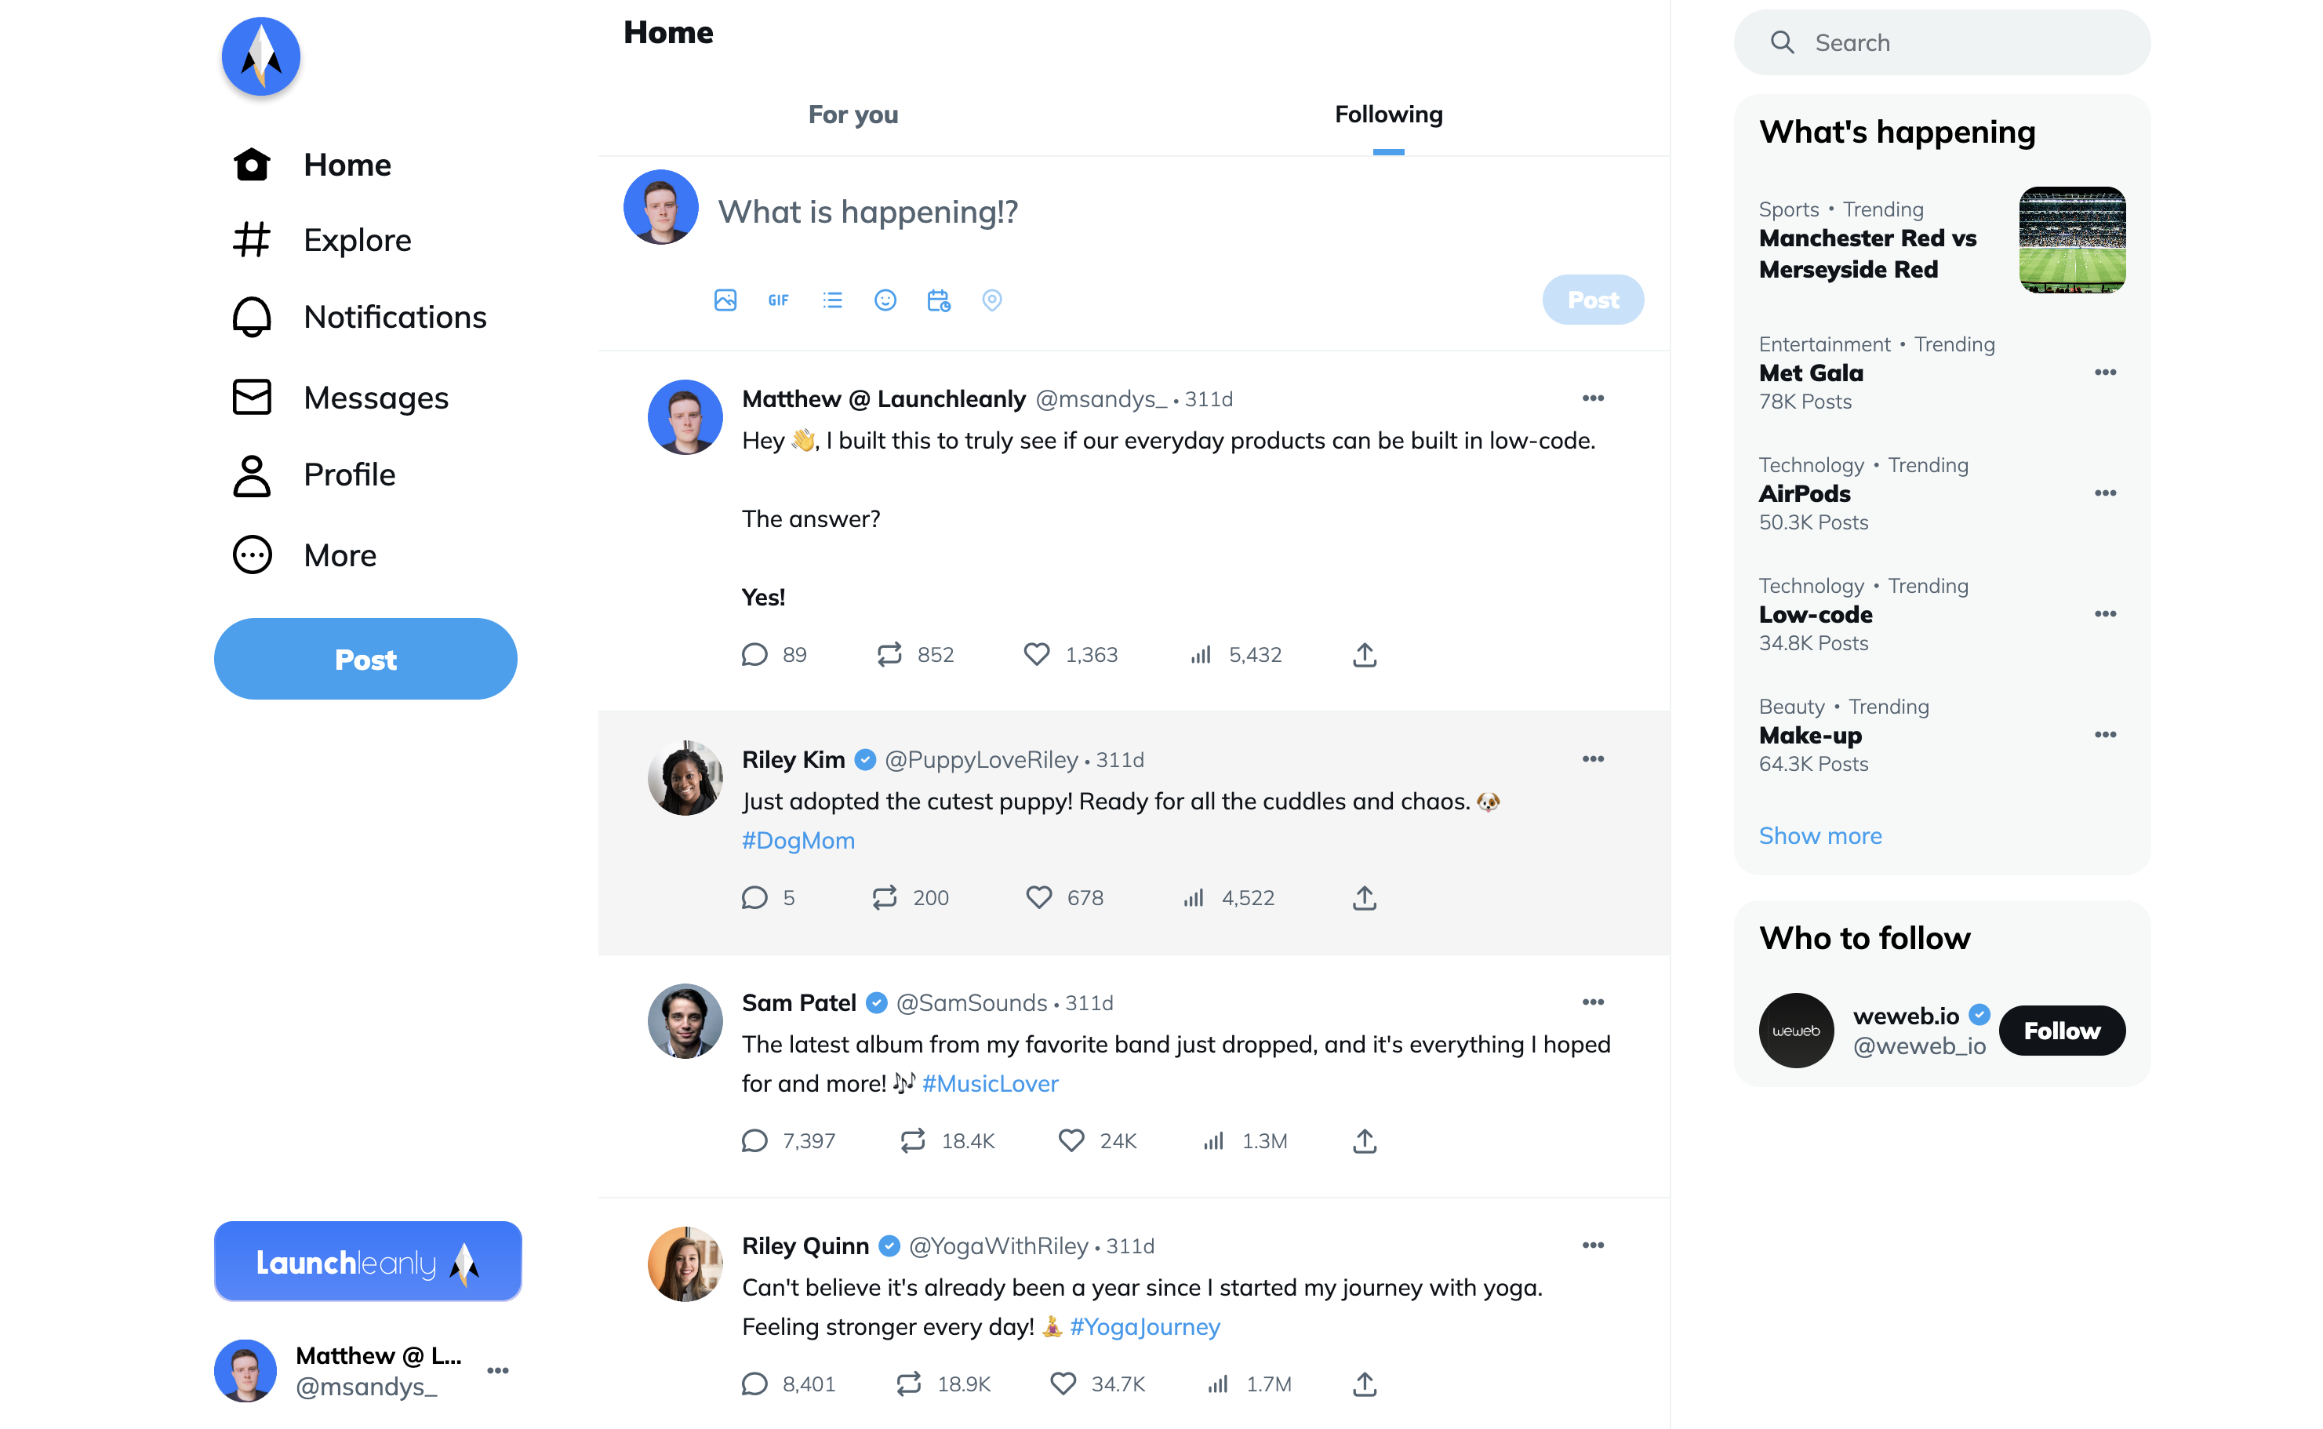Open more options on Riley Kim's post
The image size is (2323, 1429).
[x=1593, y=759]
